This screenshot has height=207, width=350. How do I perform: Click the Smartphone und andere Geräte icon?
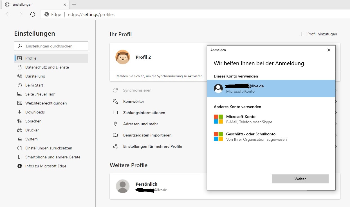point(20,157)
